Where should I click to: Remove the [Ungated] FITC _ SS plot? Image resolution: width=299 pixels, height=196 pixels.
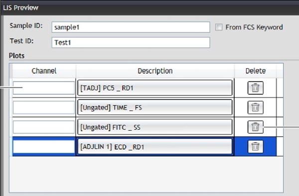[x=255, y=127]
